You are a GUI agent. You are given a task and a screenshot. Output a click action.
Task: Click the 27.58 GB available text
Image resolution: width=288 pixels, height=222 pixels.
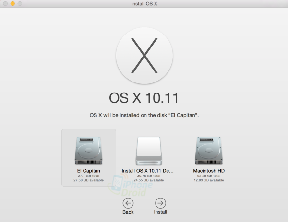88,180
